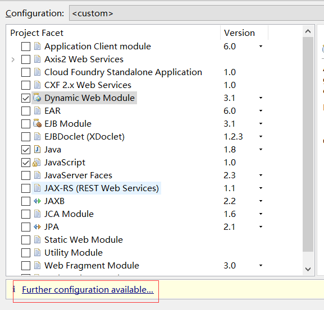Sort by the Project Facet column header

click(x=113, y=33)
